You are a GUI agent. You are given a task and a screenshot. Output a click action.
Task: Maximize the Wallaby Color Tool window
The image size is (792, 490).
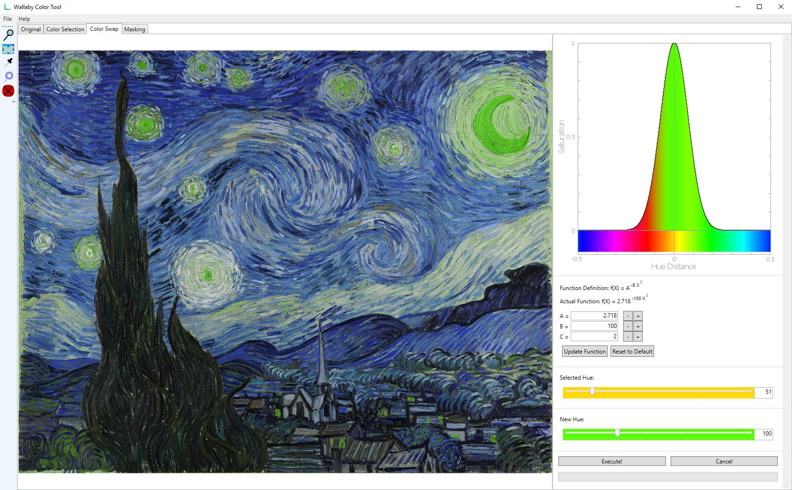coord(759,7)
